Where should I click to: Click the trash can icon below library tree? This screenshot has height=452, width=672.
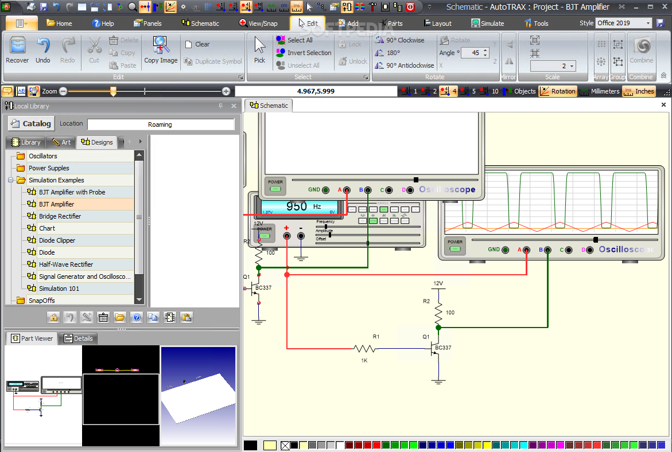pos(103,317)
